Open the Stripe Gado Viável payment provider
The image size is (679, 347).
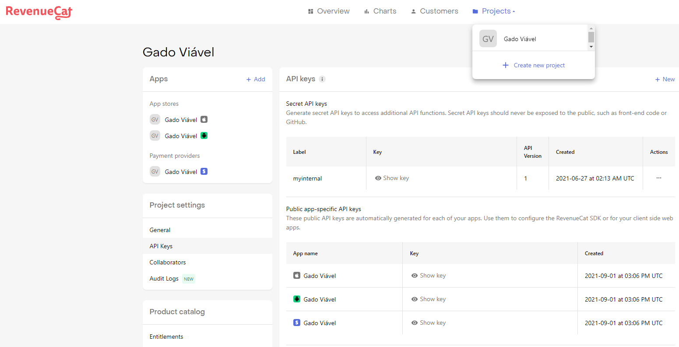tap(181, 172)
